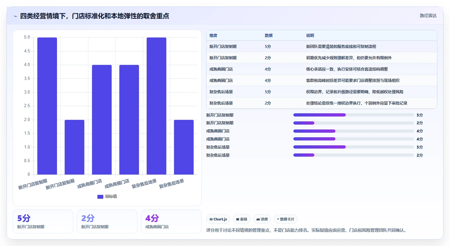Click the value-5 chart bar for 新开门店复制期
The width and height of the screenshot is (450, 246).
(47, 106)
